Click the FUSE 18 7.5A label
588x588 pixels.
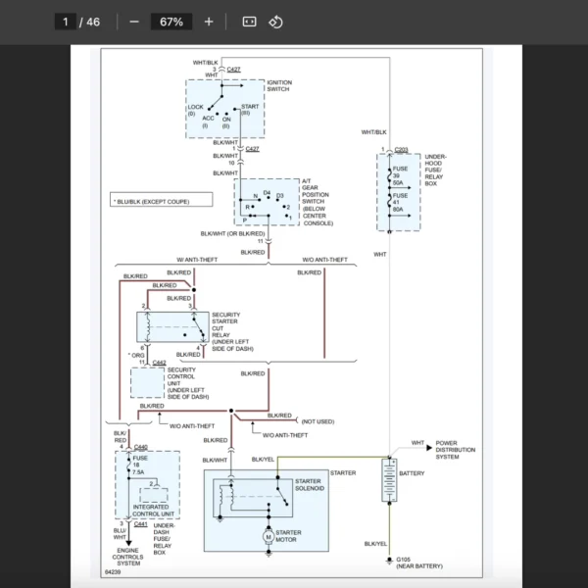pyautogui.click(x=137, y=464)
